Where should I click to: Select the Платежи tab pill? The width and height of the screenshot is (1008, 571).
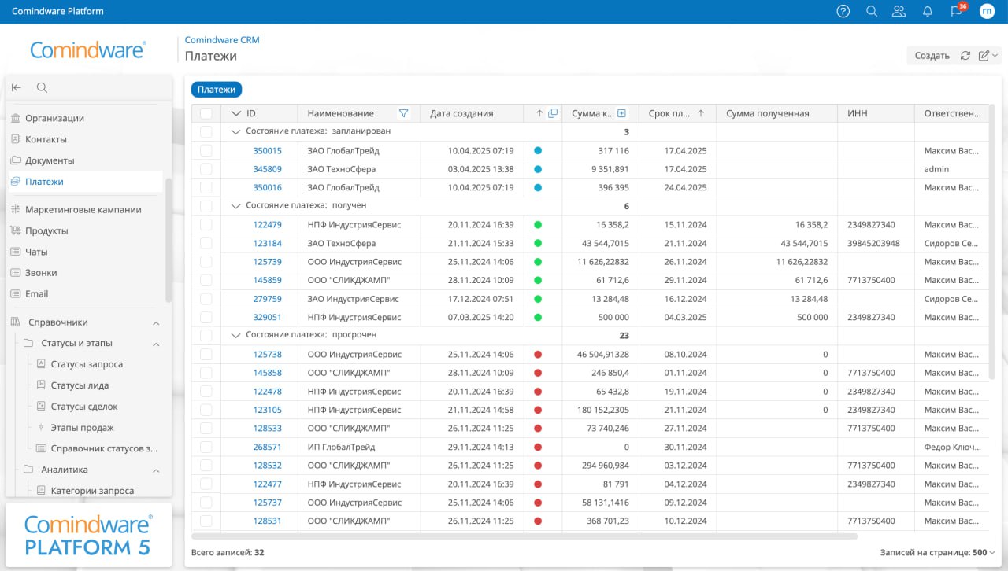[x=217, y=90]
